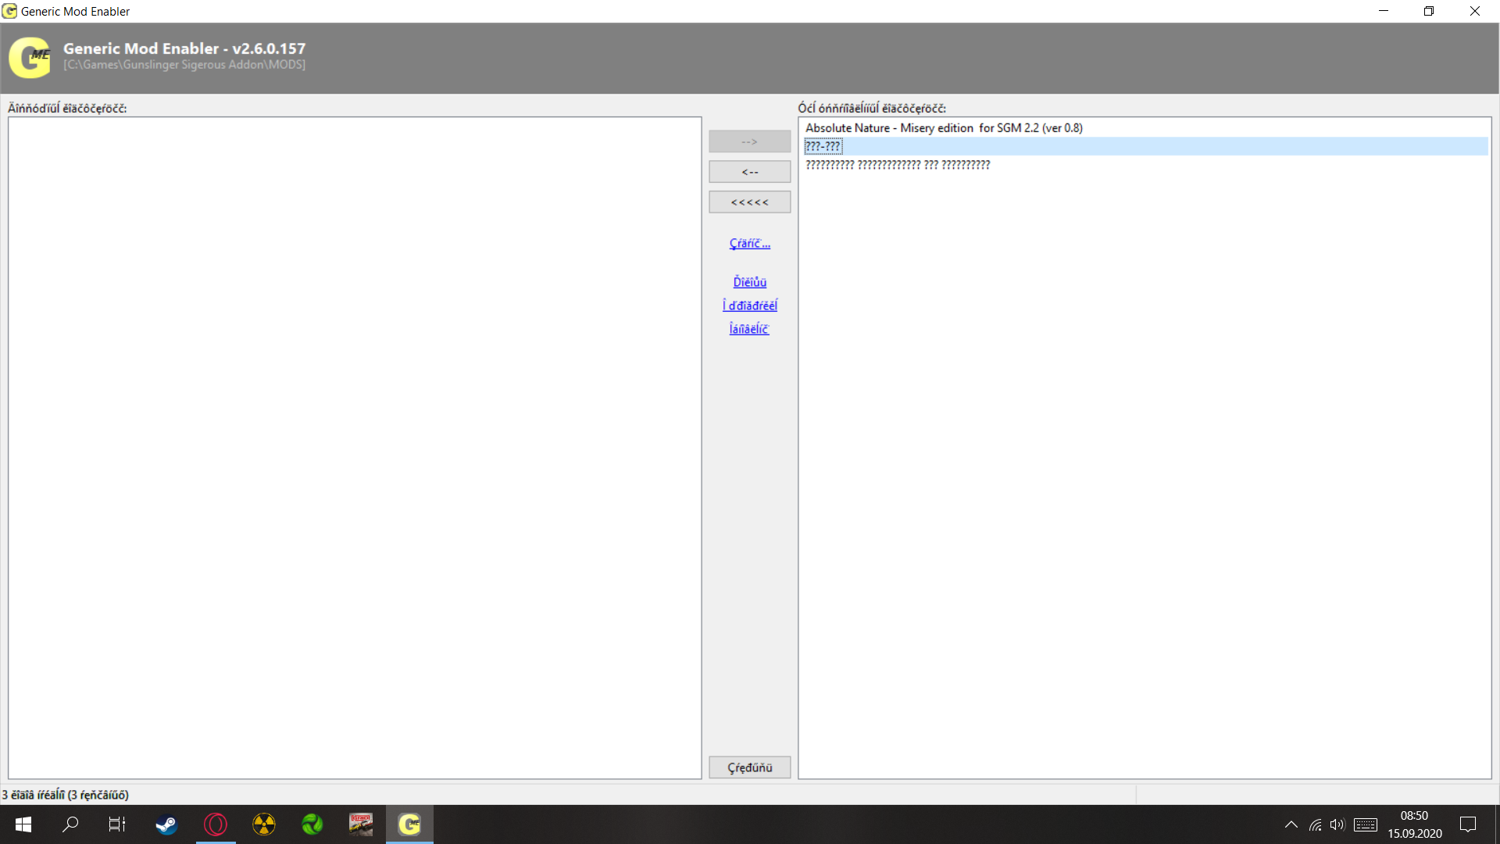
Task: Select the ???-??? activated mod entry
Action: pos(823,146)
